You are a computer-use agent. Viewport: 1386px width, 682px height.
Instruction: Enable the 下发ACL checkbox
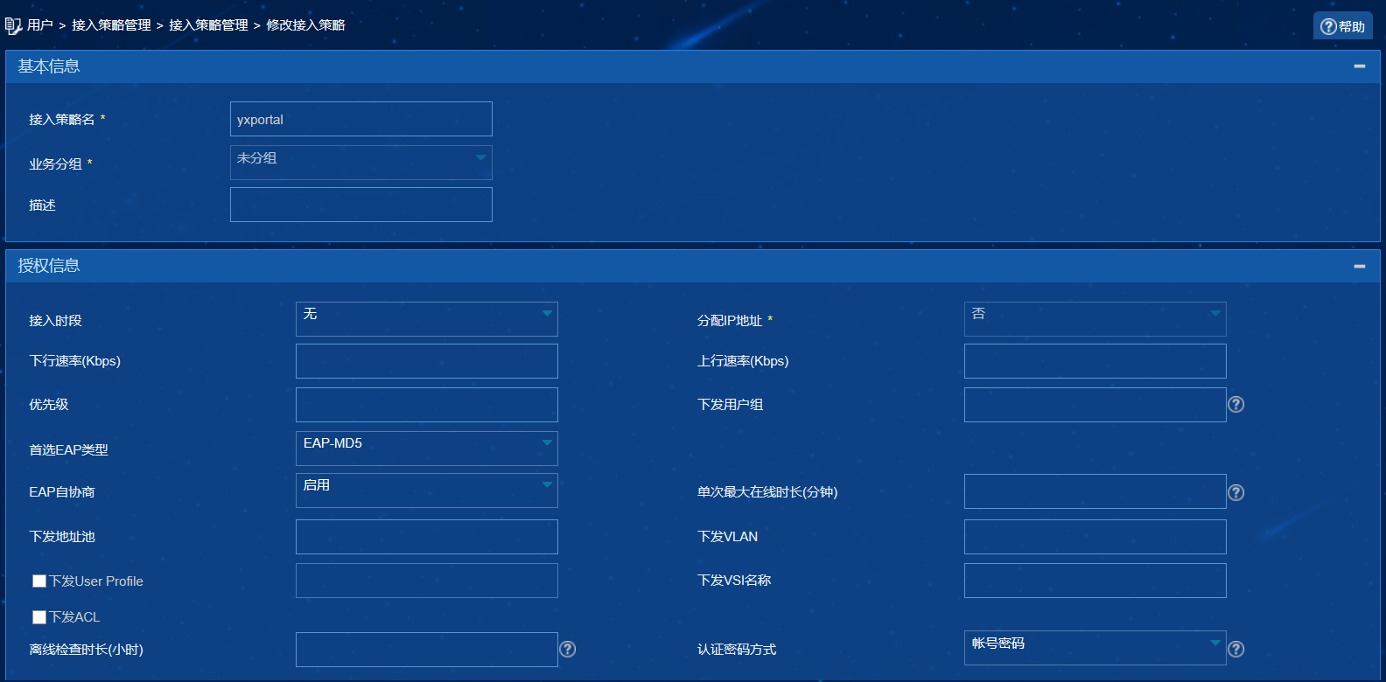pyautogui.click(x=39, y=617)
